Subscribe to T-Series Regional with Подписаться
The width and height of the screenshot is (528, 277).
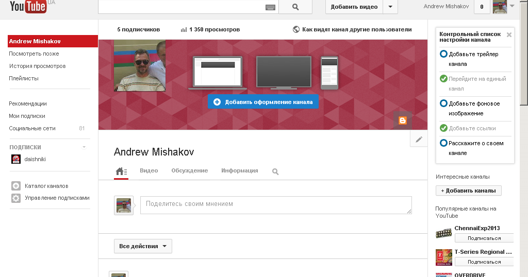[484, 262]
